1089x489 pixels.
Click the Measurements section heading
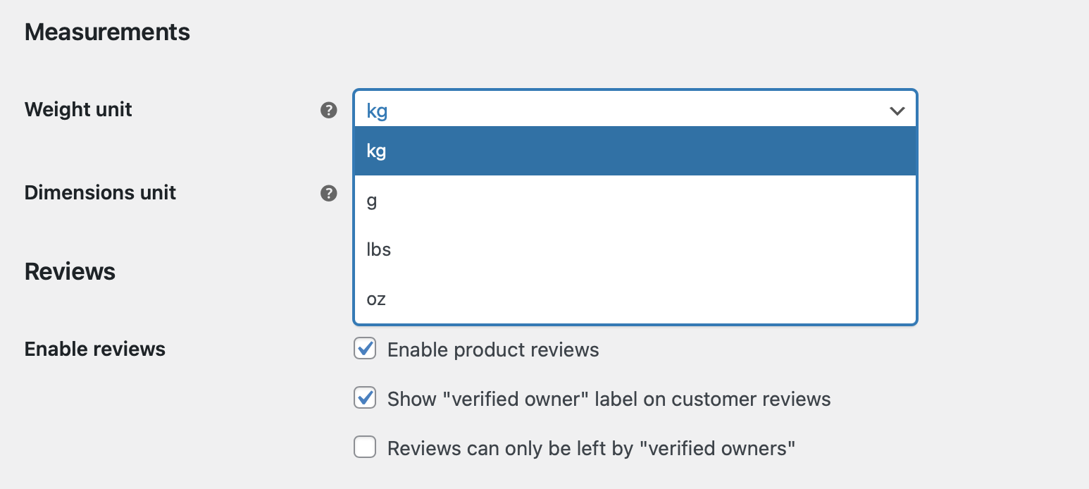(107, 31)
